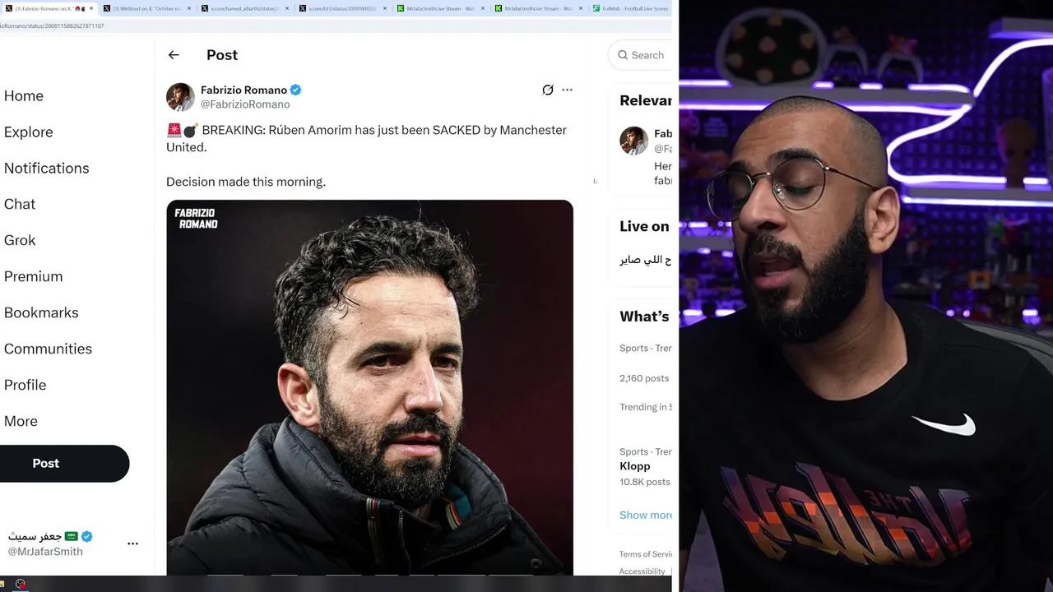The width and height of the screenshot is (1053, 592).
Task: Close the WeBeast on X browser tab
Action: click(x=189, y=8)
